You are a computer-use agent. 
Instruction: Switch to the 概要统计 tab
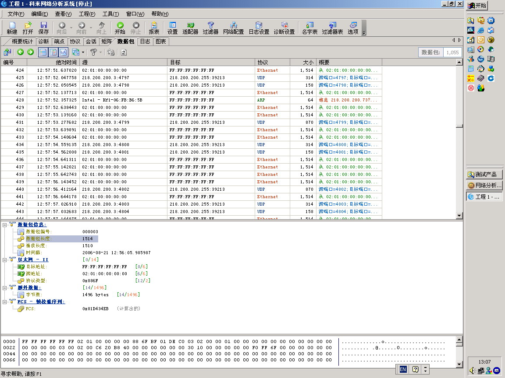click(x=22, y=42)
